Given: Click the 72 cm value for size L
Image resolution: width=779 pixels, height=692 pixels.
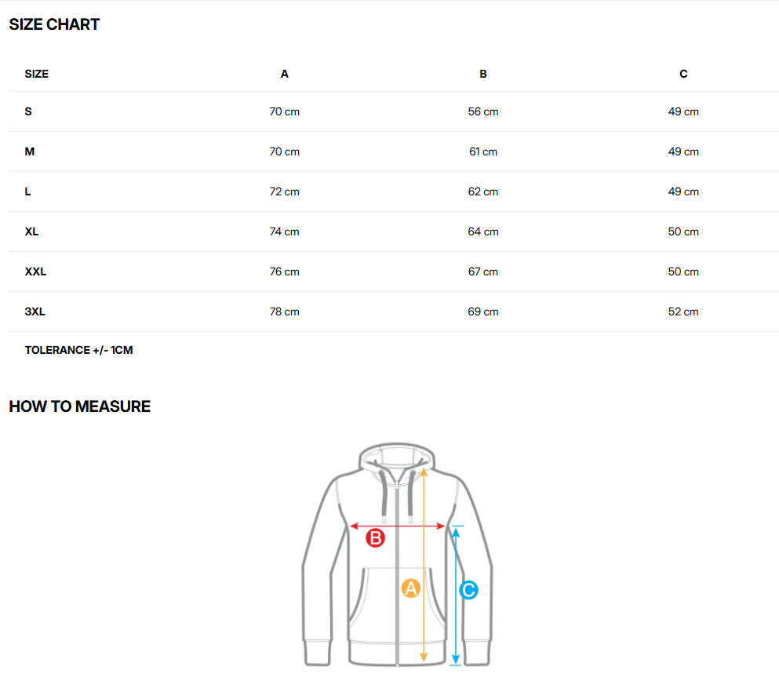Looking at the screenshot, I should pyautogui.click(x=285, y=191).
